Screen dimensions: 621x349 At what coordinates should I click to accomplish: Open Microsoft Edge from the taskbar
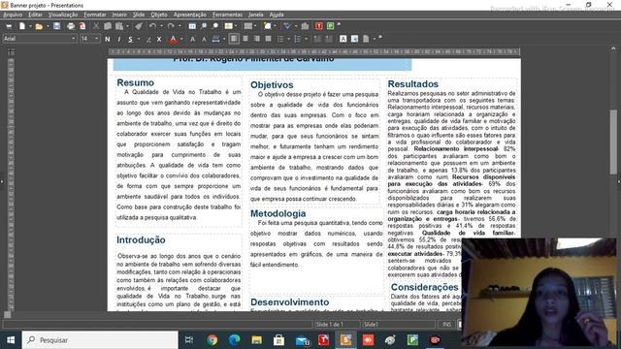(x=235, y=340)
